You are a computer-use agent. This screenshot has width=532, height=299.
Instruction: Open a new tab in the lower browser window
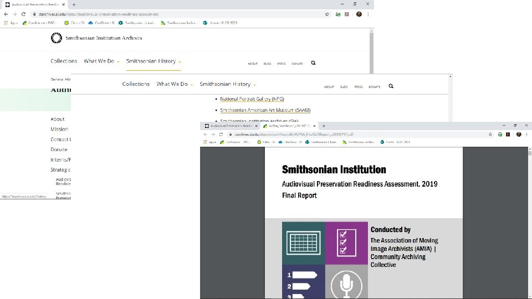[324, 126]
